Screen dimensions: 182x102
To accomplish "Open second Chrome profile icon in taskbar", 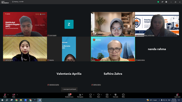I will pyautogui.click(x=30, y=100).
